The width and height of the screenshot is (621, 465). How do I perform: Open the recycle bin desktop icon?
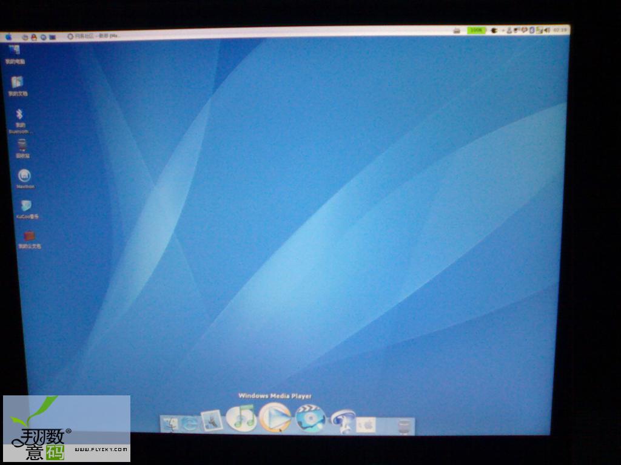[x=22, y=149]
